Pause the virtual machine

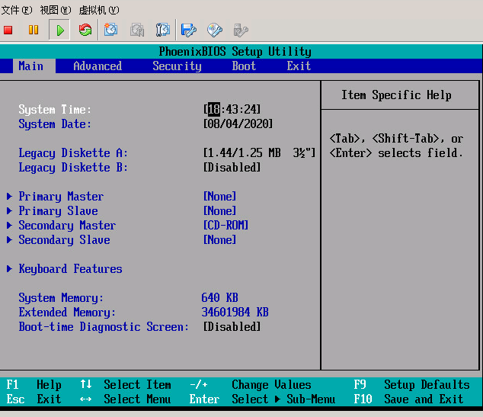(x=34, y=30)
